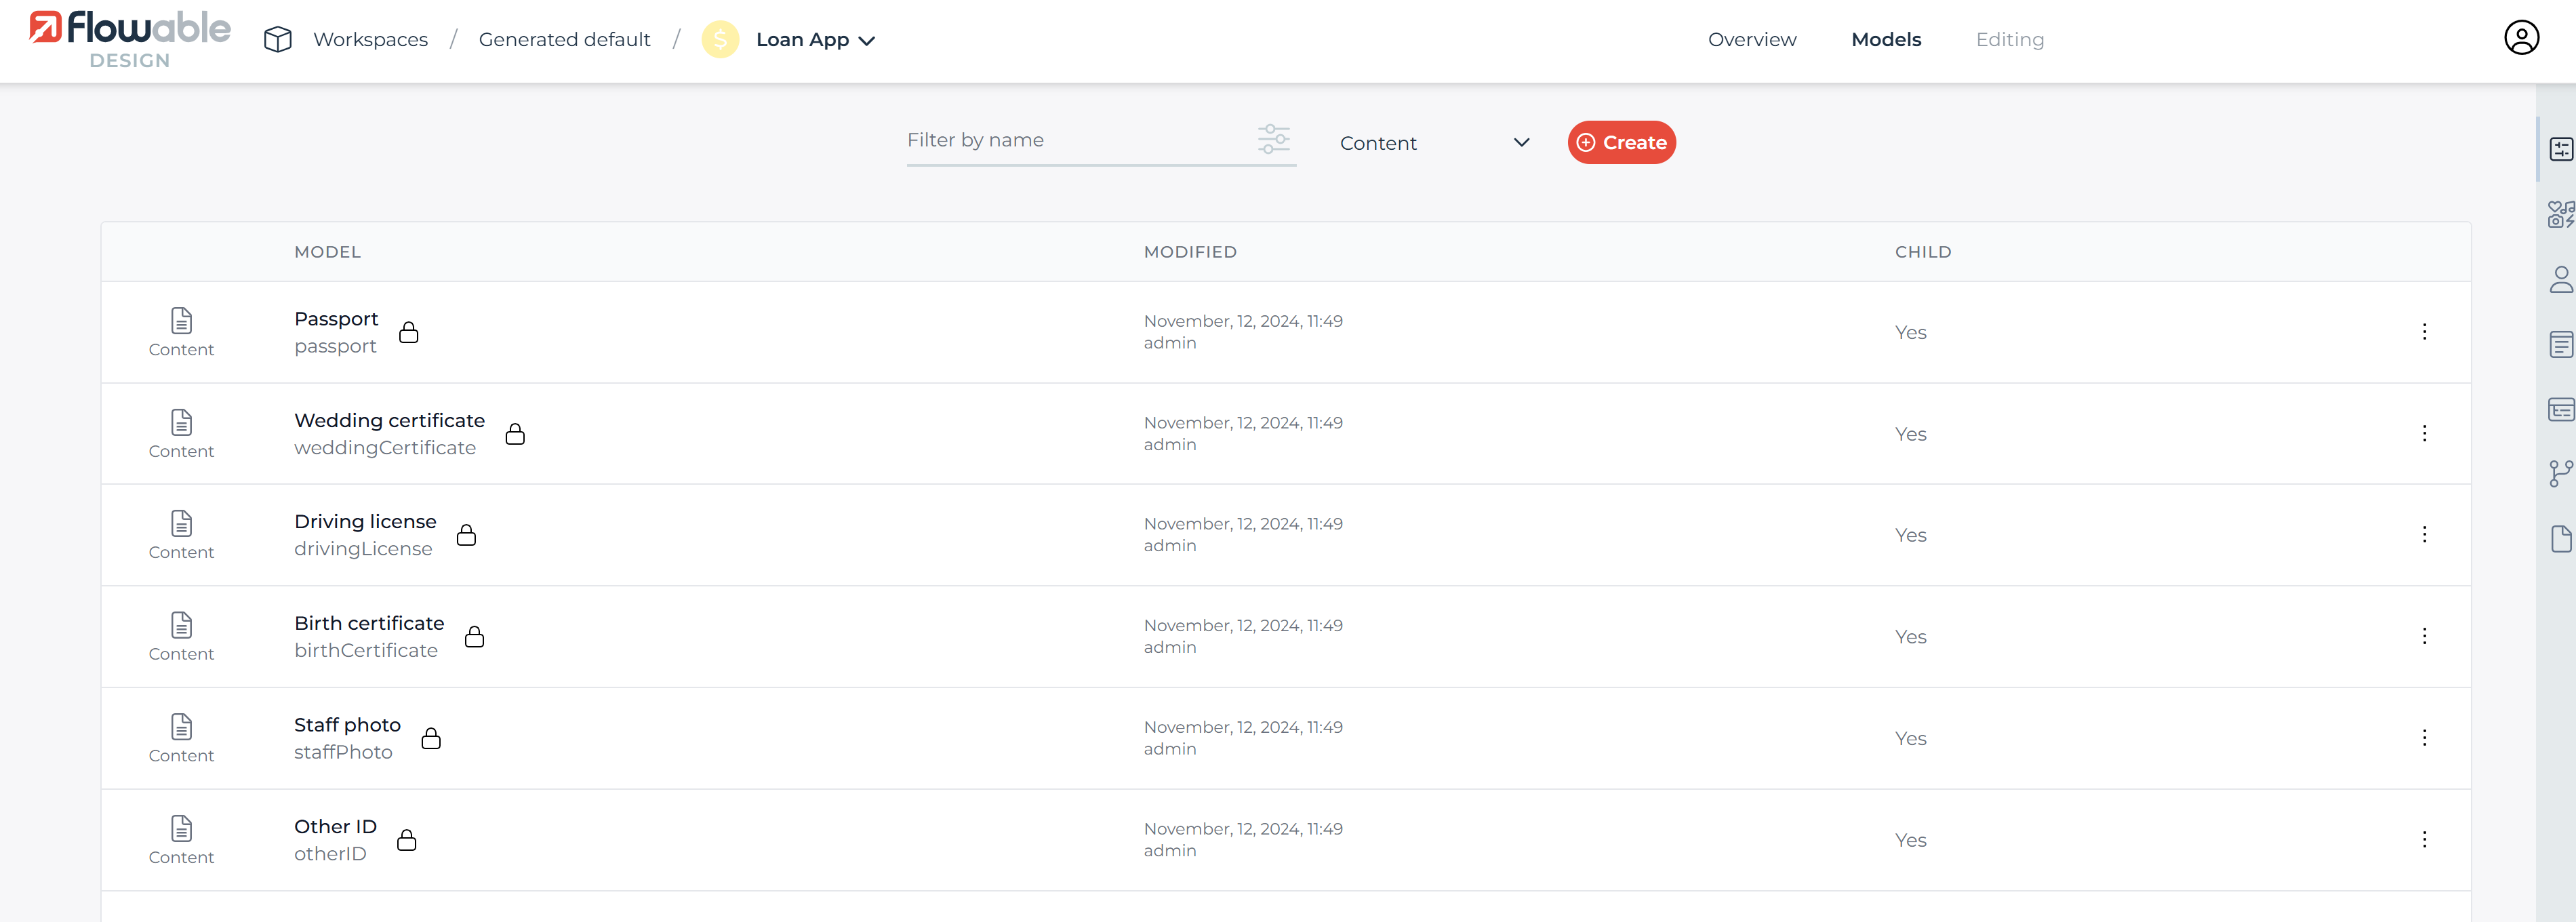Click the lock icon beside Passport
The width and height of the screenshot is (2576, 922).
pos(408,332)
